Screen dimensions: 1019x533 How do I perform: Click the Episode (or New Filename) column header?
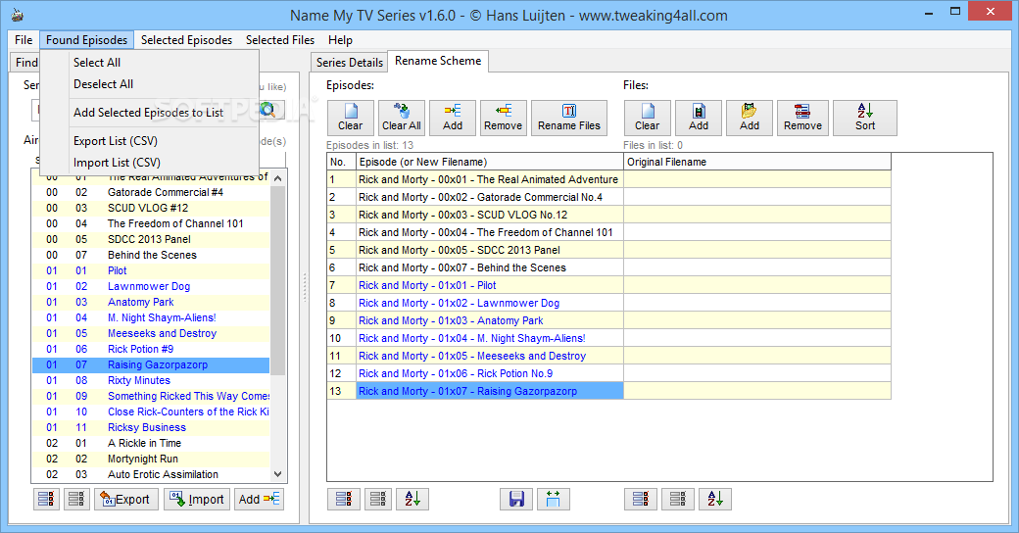pos(489,162)
